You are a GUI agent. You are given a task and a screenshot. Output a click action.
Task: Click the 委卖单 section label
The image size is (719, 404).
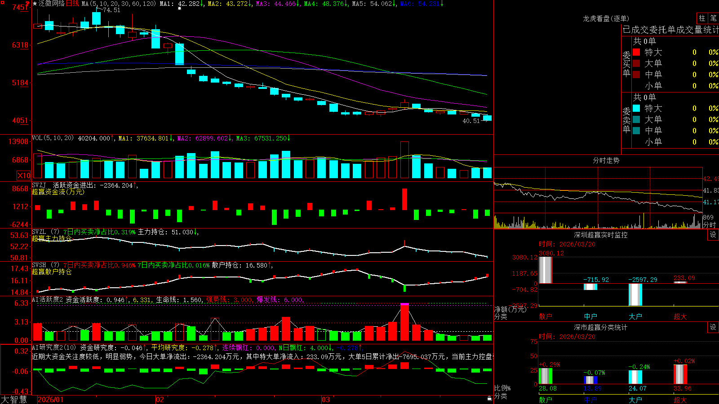coord(626,120)
